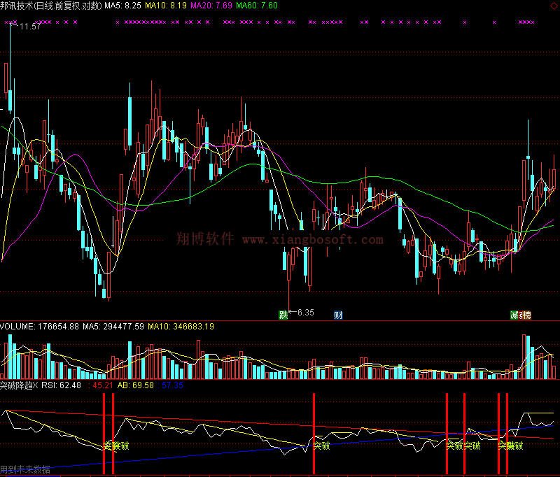Screen dimensions: 560x477
Task: Click the xiangbosoft.com watermark
Action: pos(313,240)
